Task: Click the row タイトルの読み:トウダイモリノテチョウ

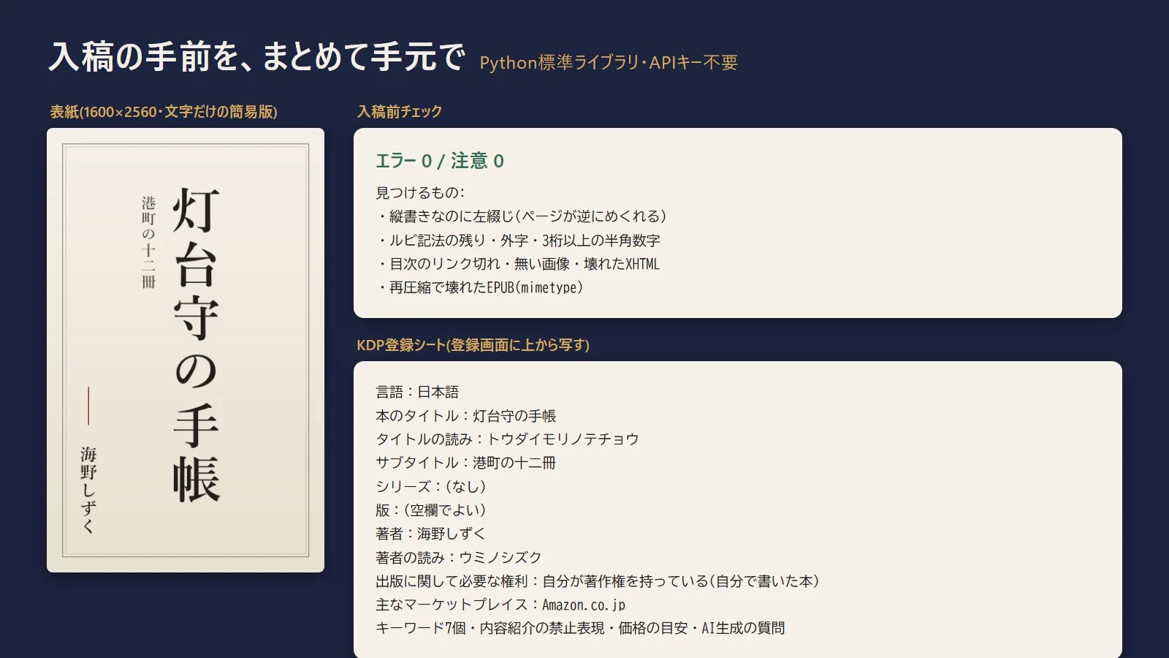Action: [x=507, y=439]
